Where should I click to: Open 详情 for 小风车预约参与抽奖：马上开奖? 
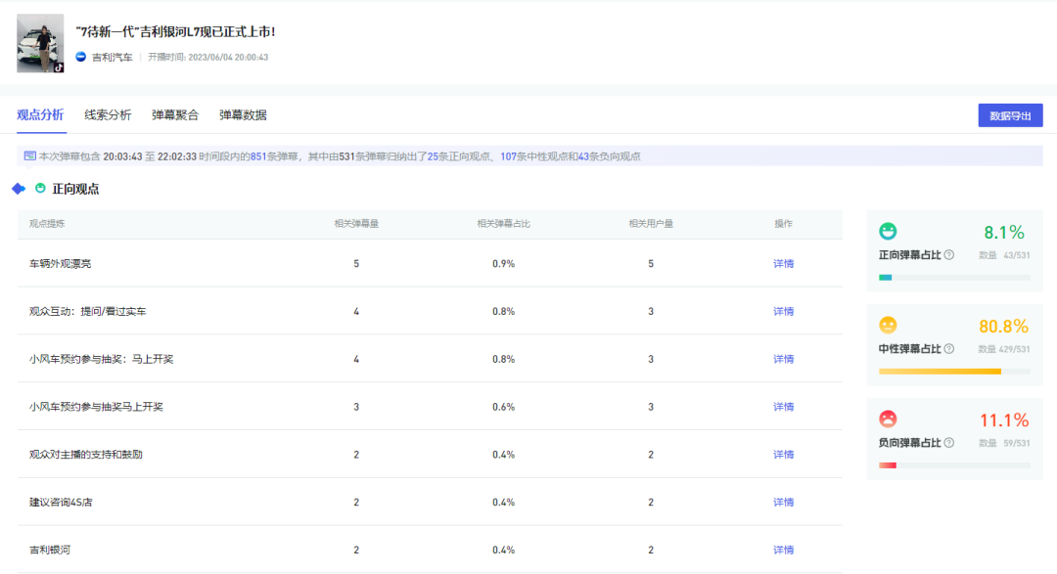pos(783,359)
